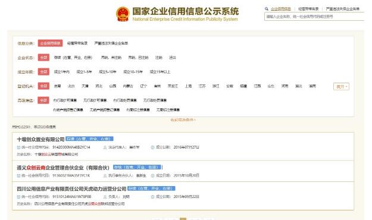
Task: Click credit code icon for 十堰创众置业有限公司
Action: 18,147
